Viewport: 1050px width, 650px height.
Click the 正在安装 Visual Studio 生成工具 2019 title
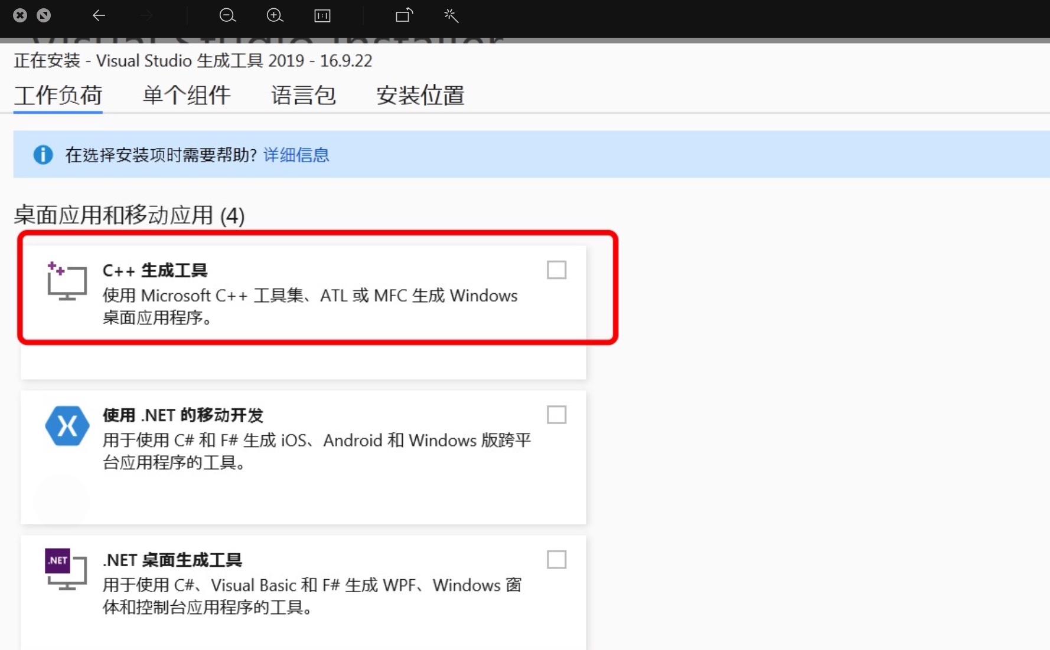[193, 61]
